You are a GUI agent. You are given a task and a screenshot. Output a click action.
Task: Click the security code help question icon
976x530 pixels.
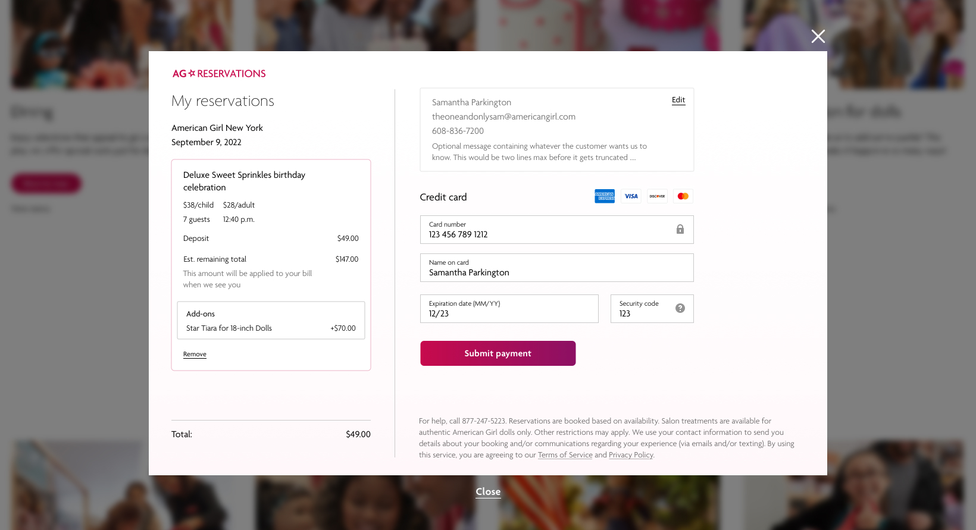pyautogui.click(x=680, y=308)
